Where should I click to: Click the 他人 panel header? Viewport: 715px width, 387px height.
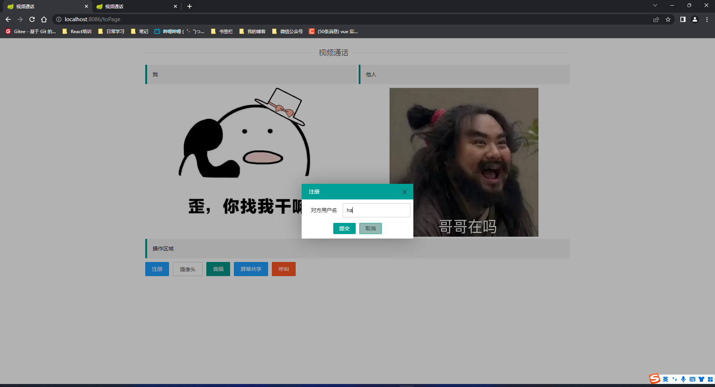tap(464, 74)
